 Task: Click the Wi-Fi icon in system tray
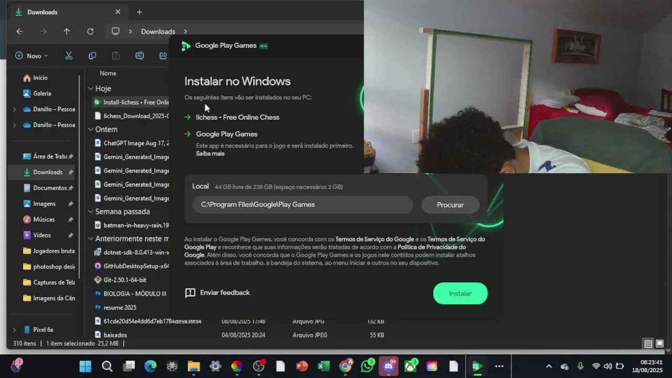tap(596, 366)
